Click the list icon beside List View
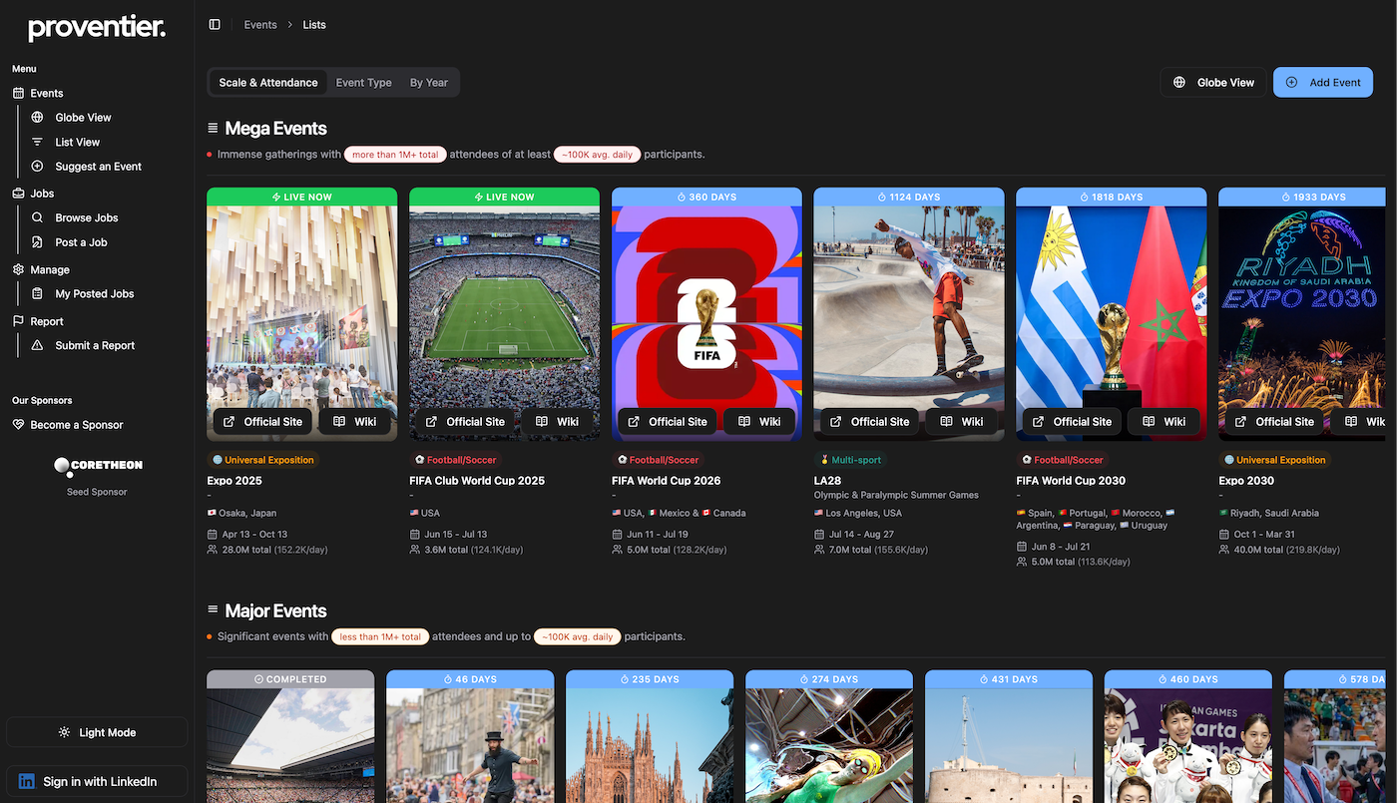The height and width of the screenshot is (803, 1397). (38, 142)
